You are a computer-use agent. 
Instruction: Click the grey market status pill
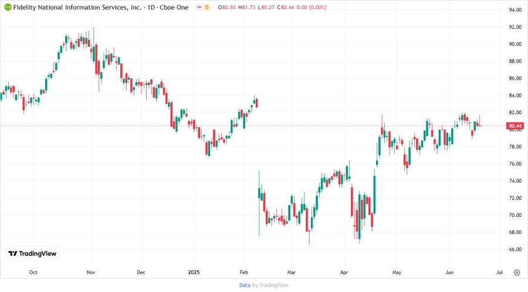tap(199, 7)
